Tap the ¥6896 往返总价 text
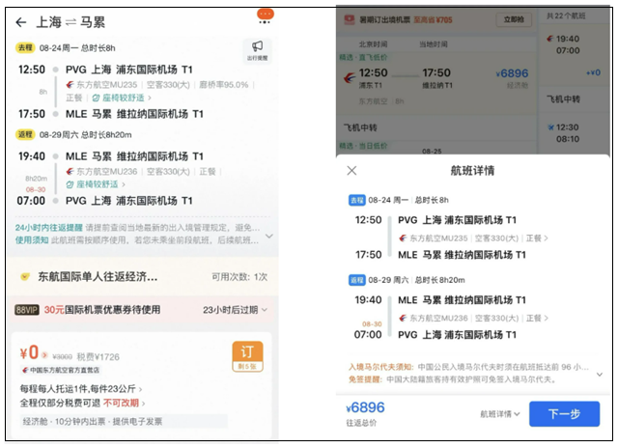Screen dimensions: 618x448 pyautogui.click(x=365, y=413)
